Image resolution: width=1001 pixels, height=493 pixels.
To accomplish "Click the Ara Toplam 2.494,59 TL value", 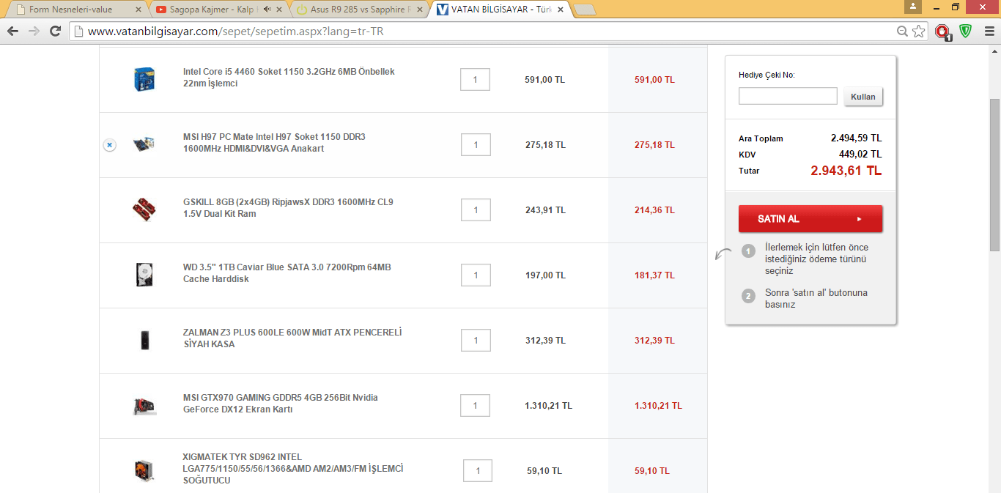I will coord(856,138).
